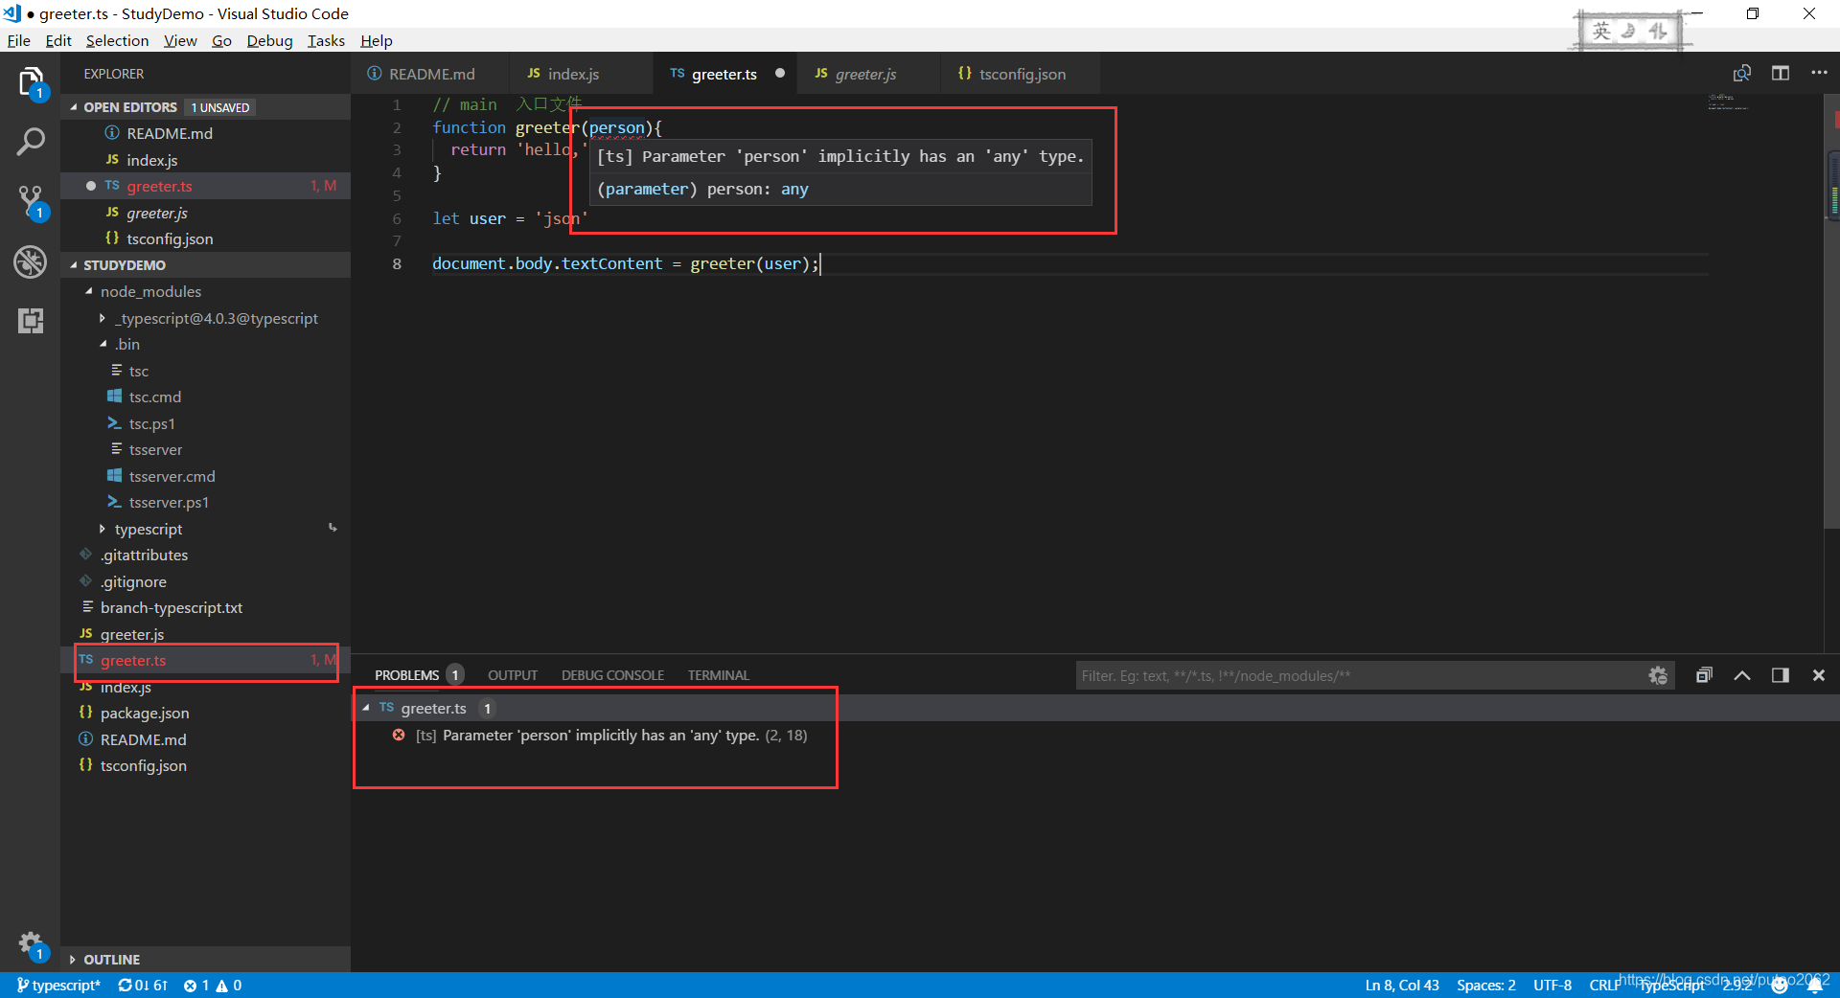
Task: Collapse all problems with the collapse icon
Action: coord(1704,676)
